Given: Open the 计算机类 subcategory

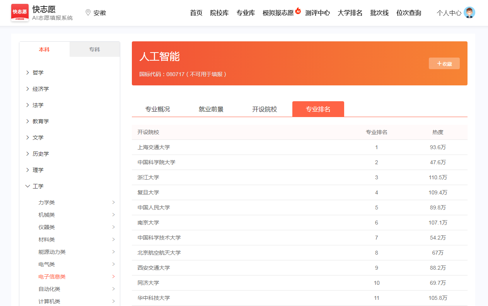Looking at the screenshot, I should pos(77,301).
